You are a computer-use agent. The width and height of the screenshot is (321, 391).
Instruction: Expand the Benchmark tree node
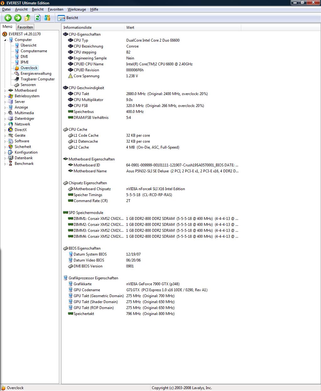click(x=5, y=164)
